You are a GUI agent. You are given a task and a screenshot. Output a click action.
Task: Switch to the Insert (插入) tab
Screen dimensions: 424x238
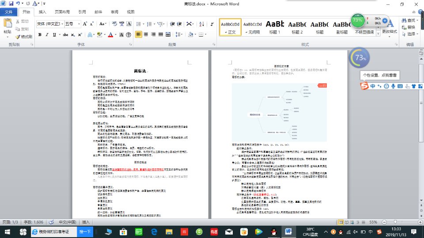pos(42,12)
